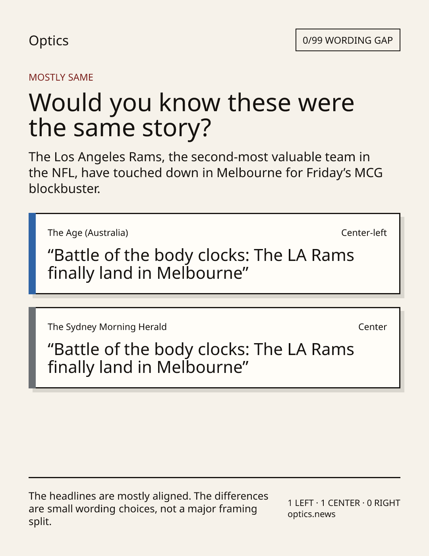Click the 1 LEFT count in footer
This screenshot has width=429, height=556.
click(301, 503)
